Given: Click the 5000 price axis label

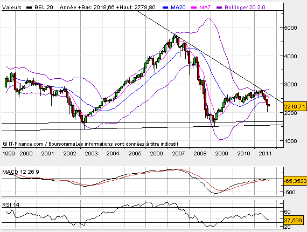Looking at the screenshot, I should 290,28.
